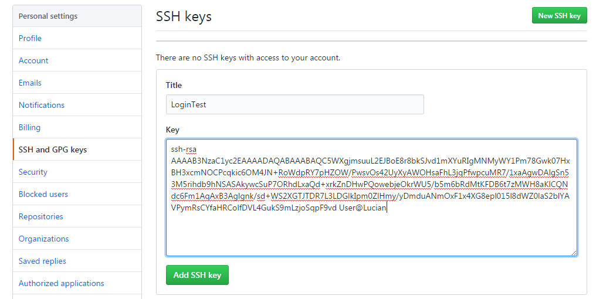Viewport: 613px width, 299px height.
Task: Focus the Title field containing LoginTest
Action: coord(294,104)
